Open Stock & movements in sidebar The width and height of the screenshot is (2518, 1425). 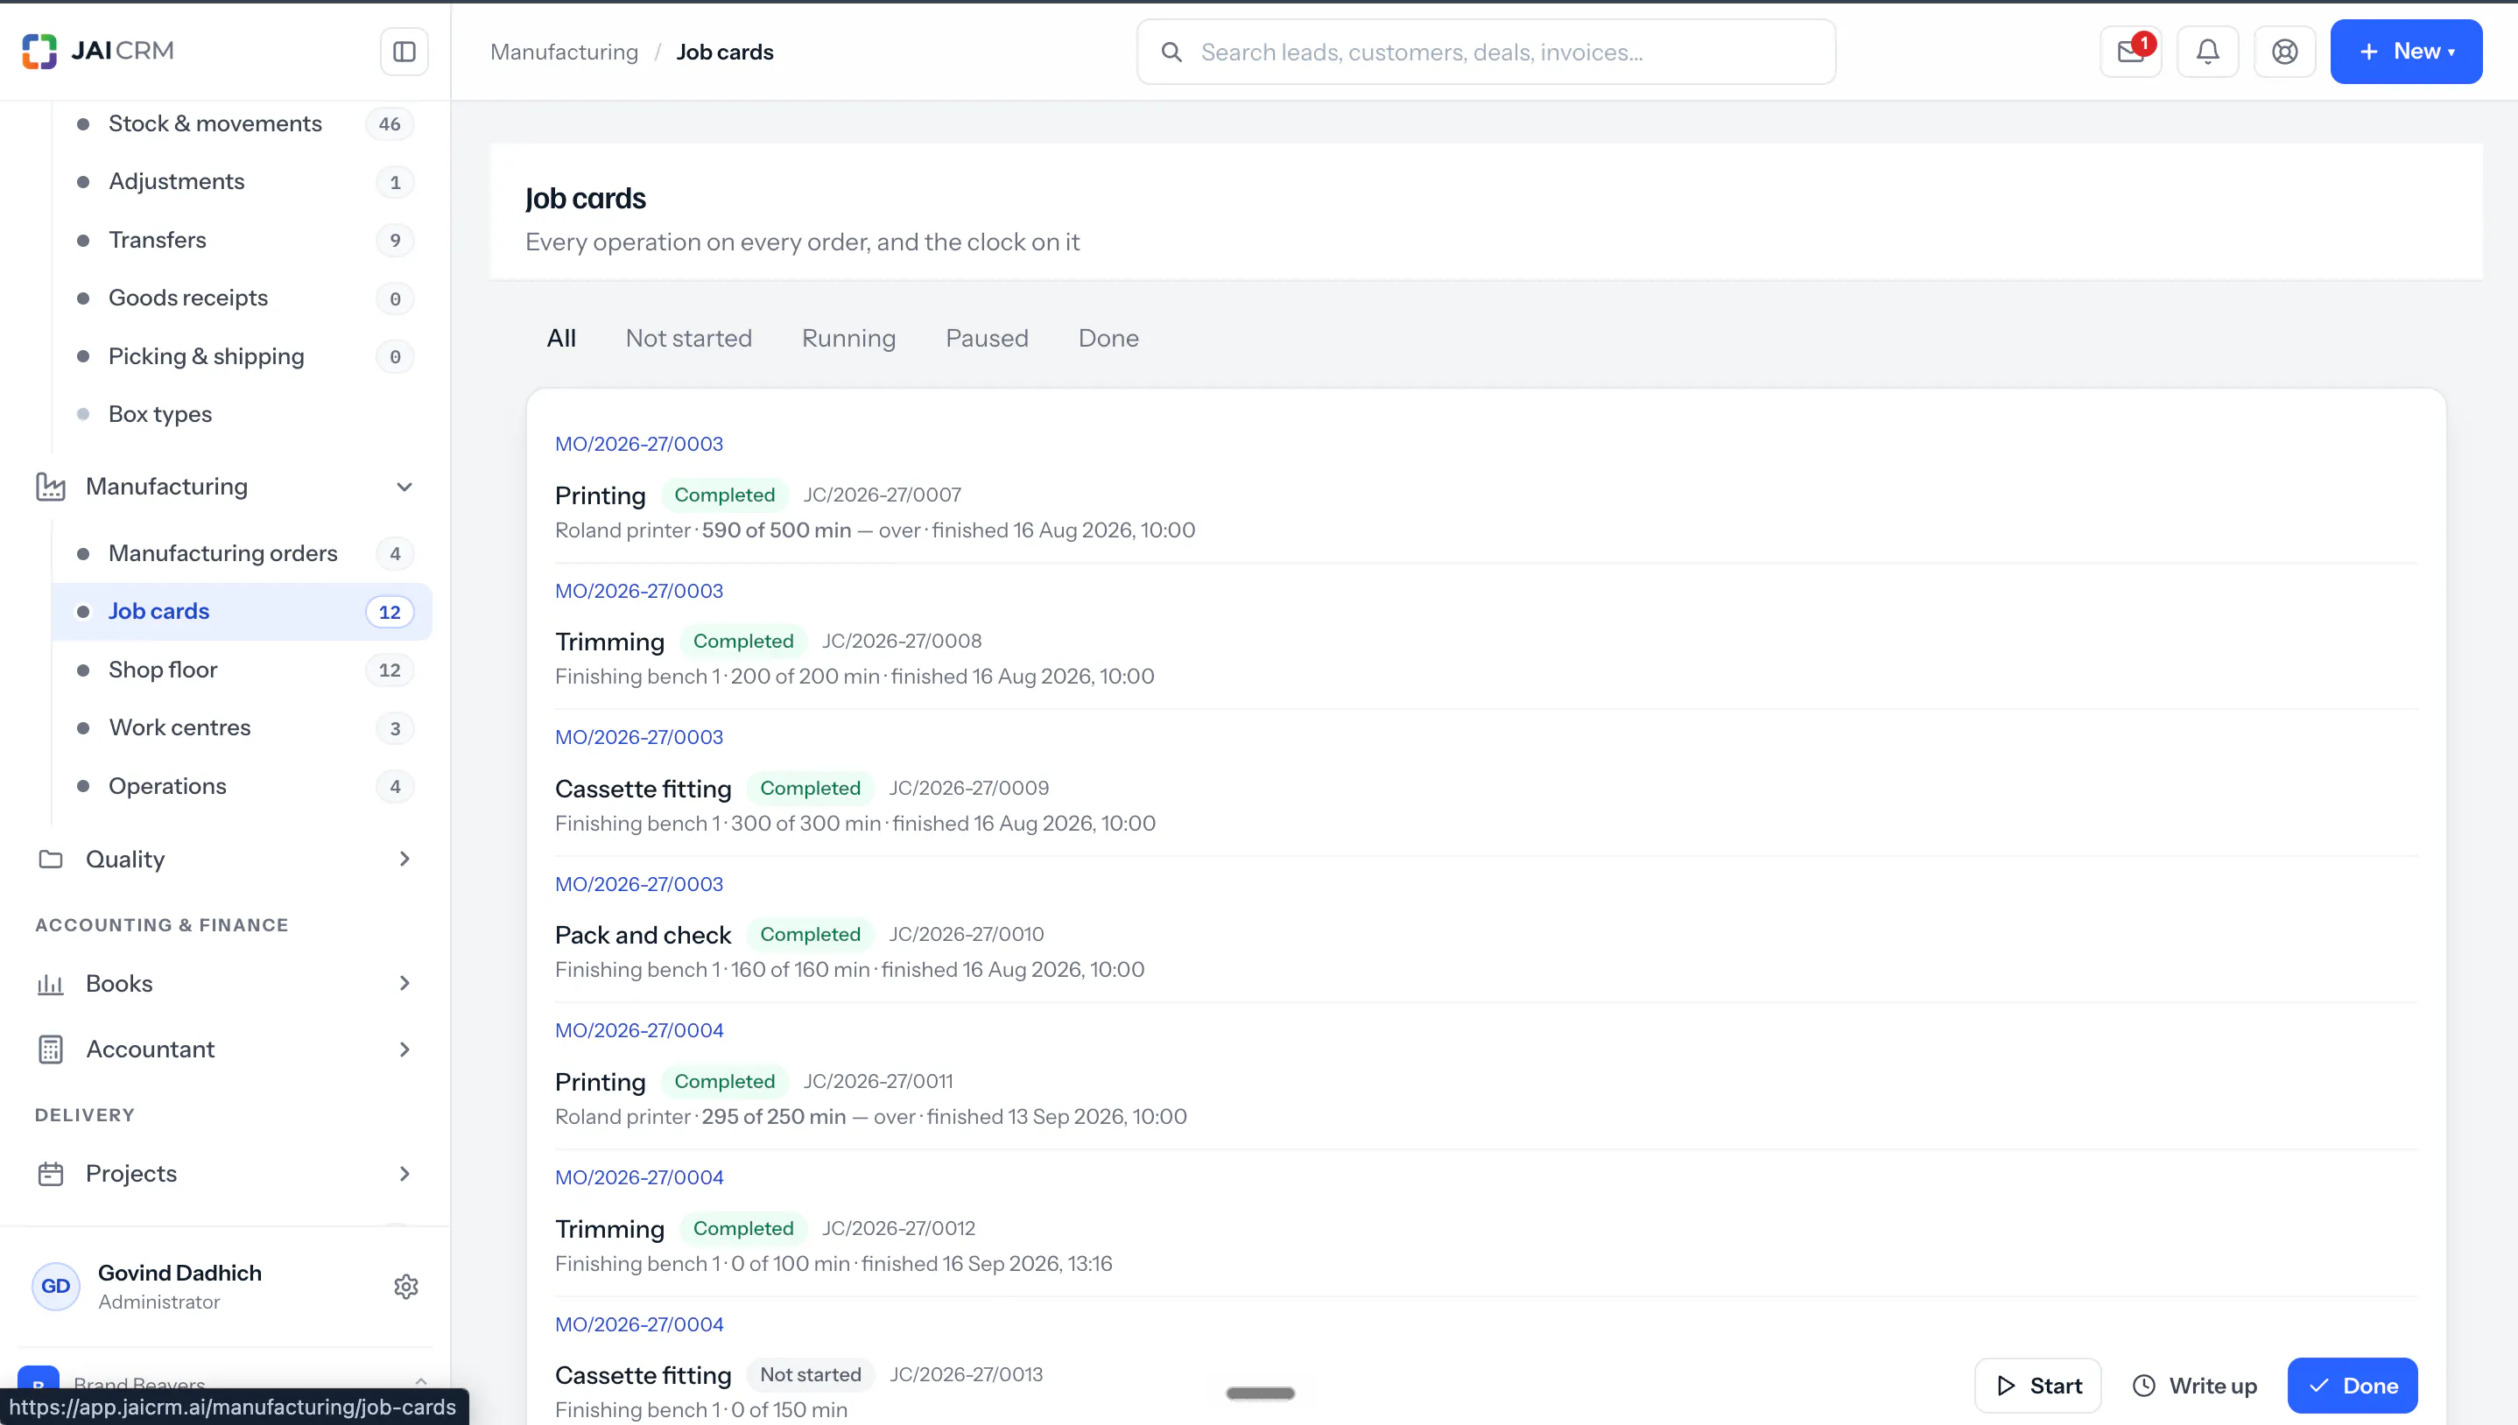tap(242, 124)
